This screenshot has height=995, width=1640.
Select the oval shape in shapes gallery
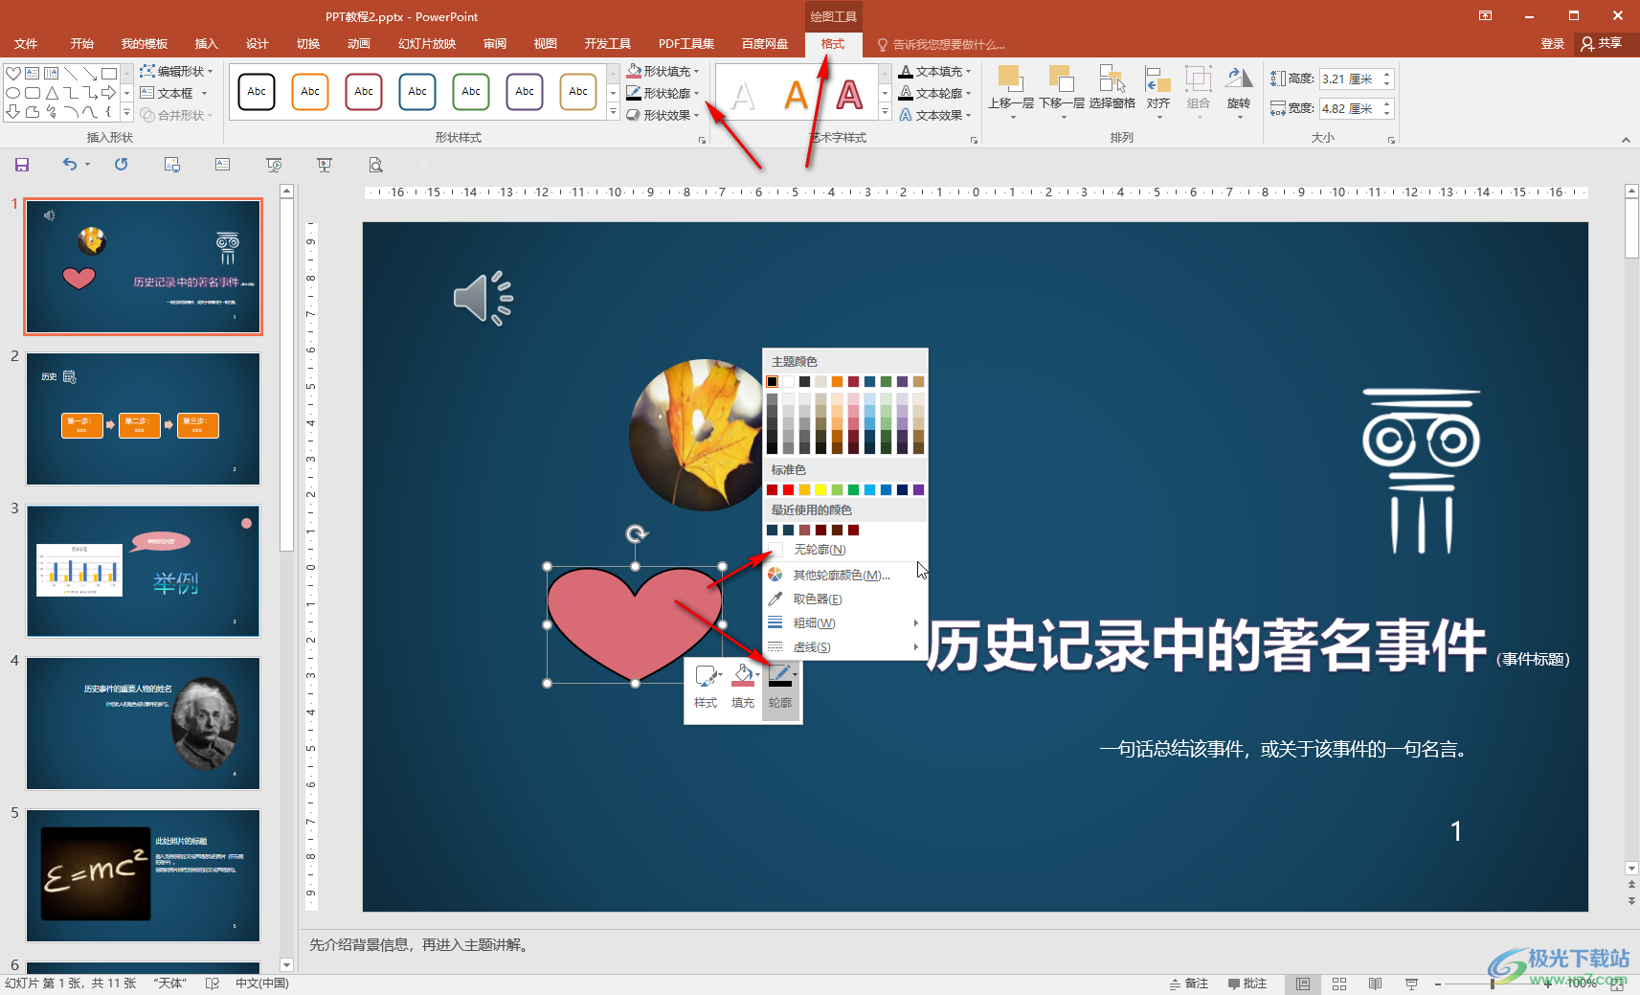(13, 92)
